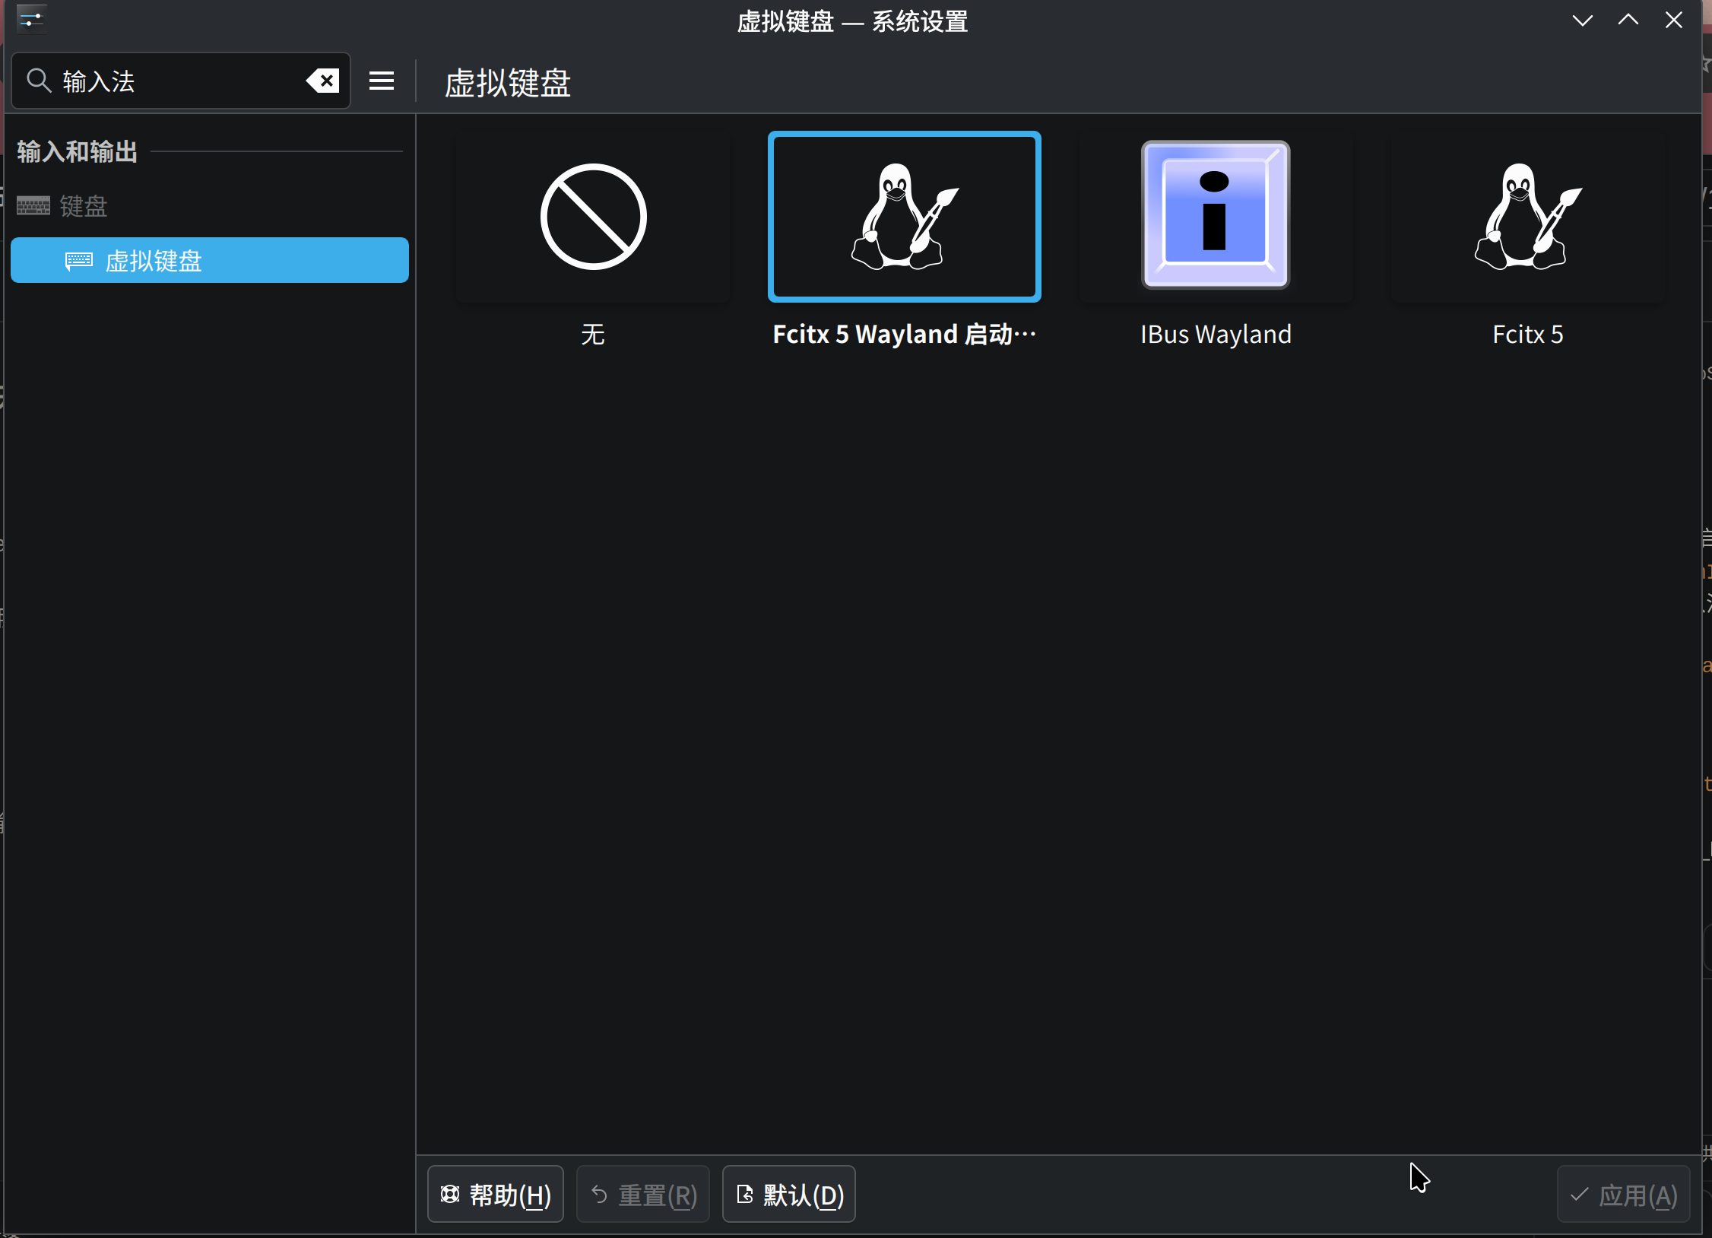Minimize window with down chevron
This screenshot has height=1238, width=1712.
1582,21
